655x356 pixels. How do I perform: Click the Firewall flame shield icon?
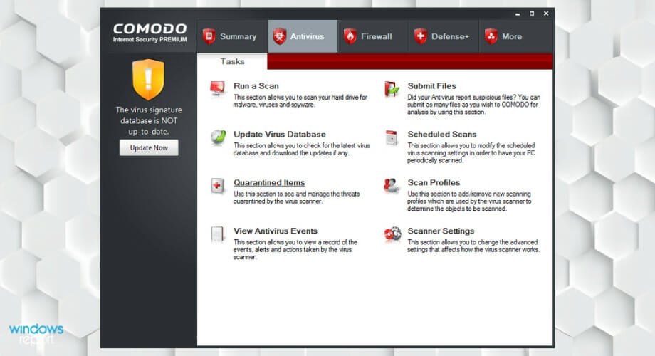point(350,36)
